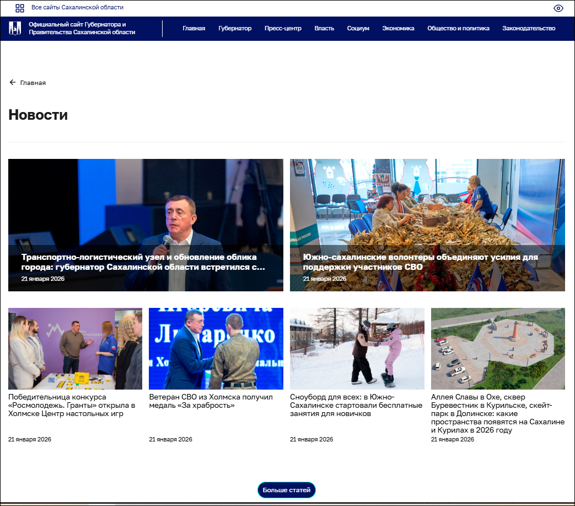Open the Аллея Славы в Охе headline
The height and width of the screenshot is (506, 575).
click(x=497, y=413)
